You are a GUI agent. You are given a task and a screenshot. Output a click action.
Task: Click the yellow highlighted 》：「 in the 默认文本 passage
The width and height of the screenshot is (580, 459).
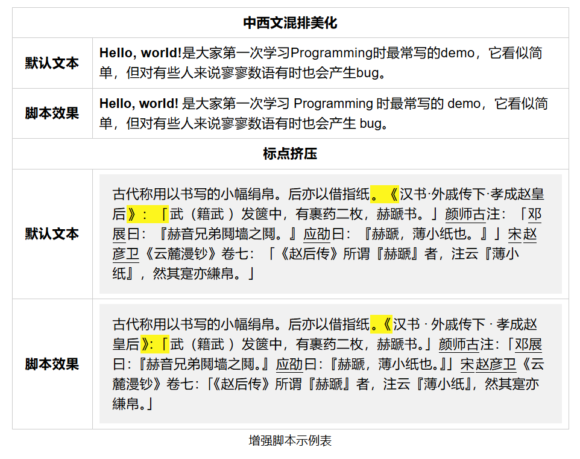click(x=148, y=215)
